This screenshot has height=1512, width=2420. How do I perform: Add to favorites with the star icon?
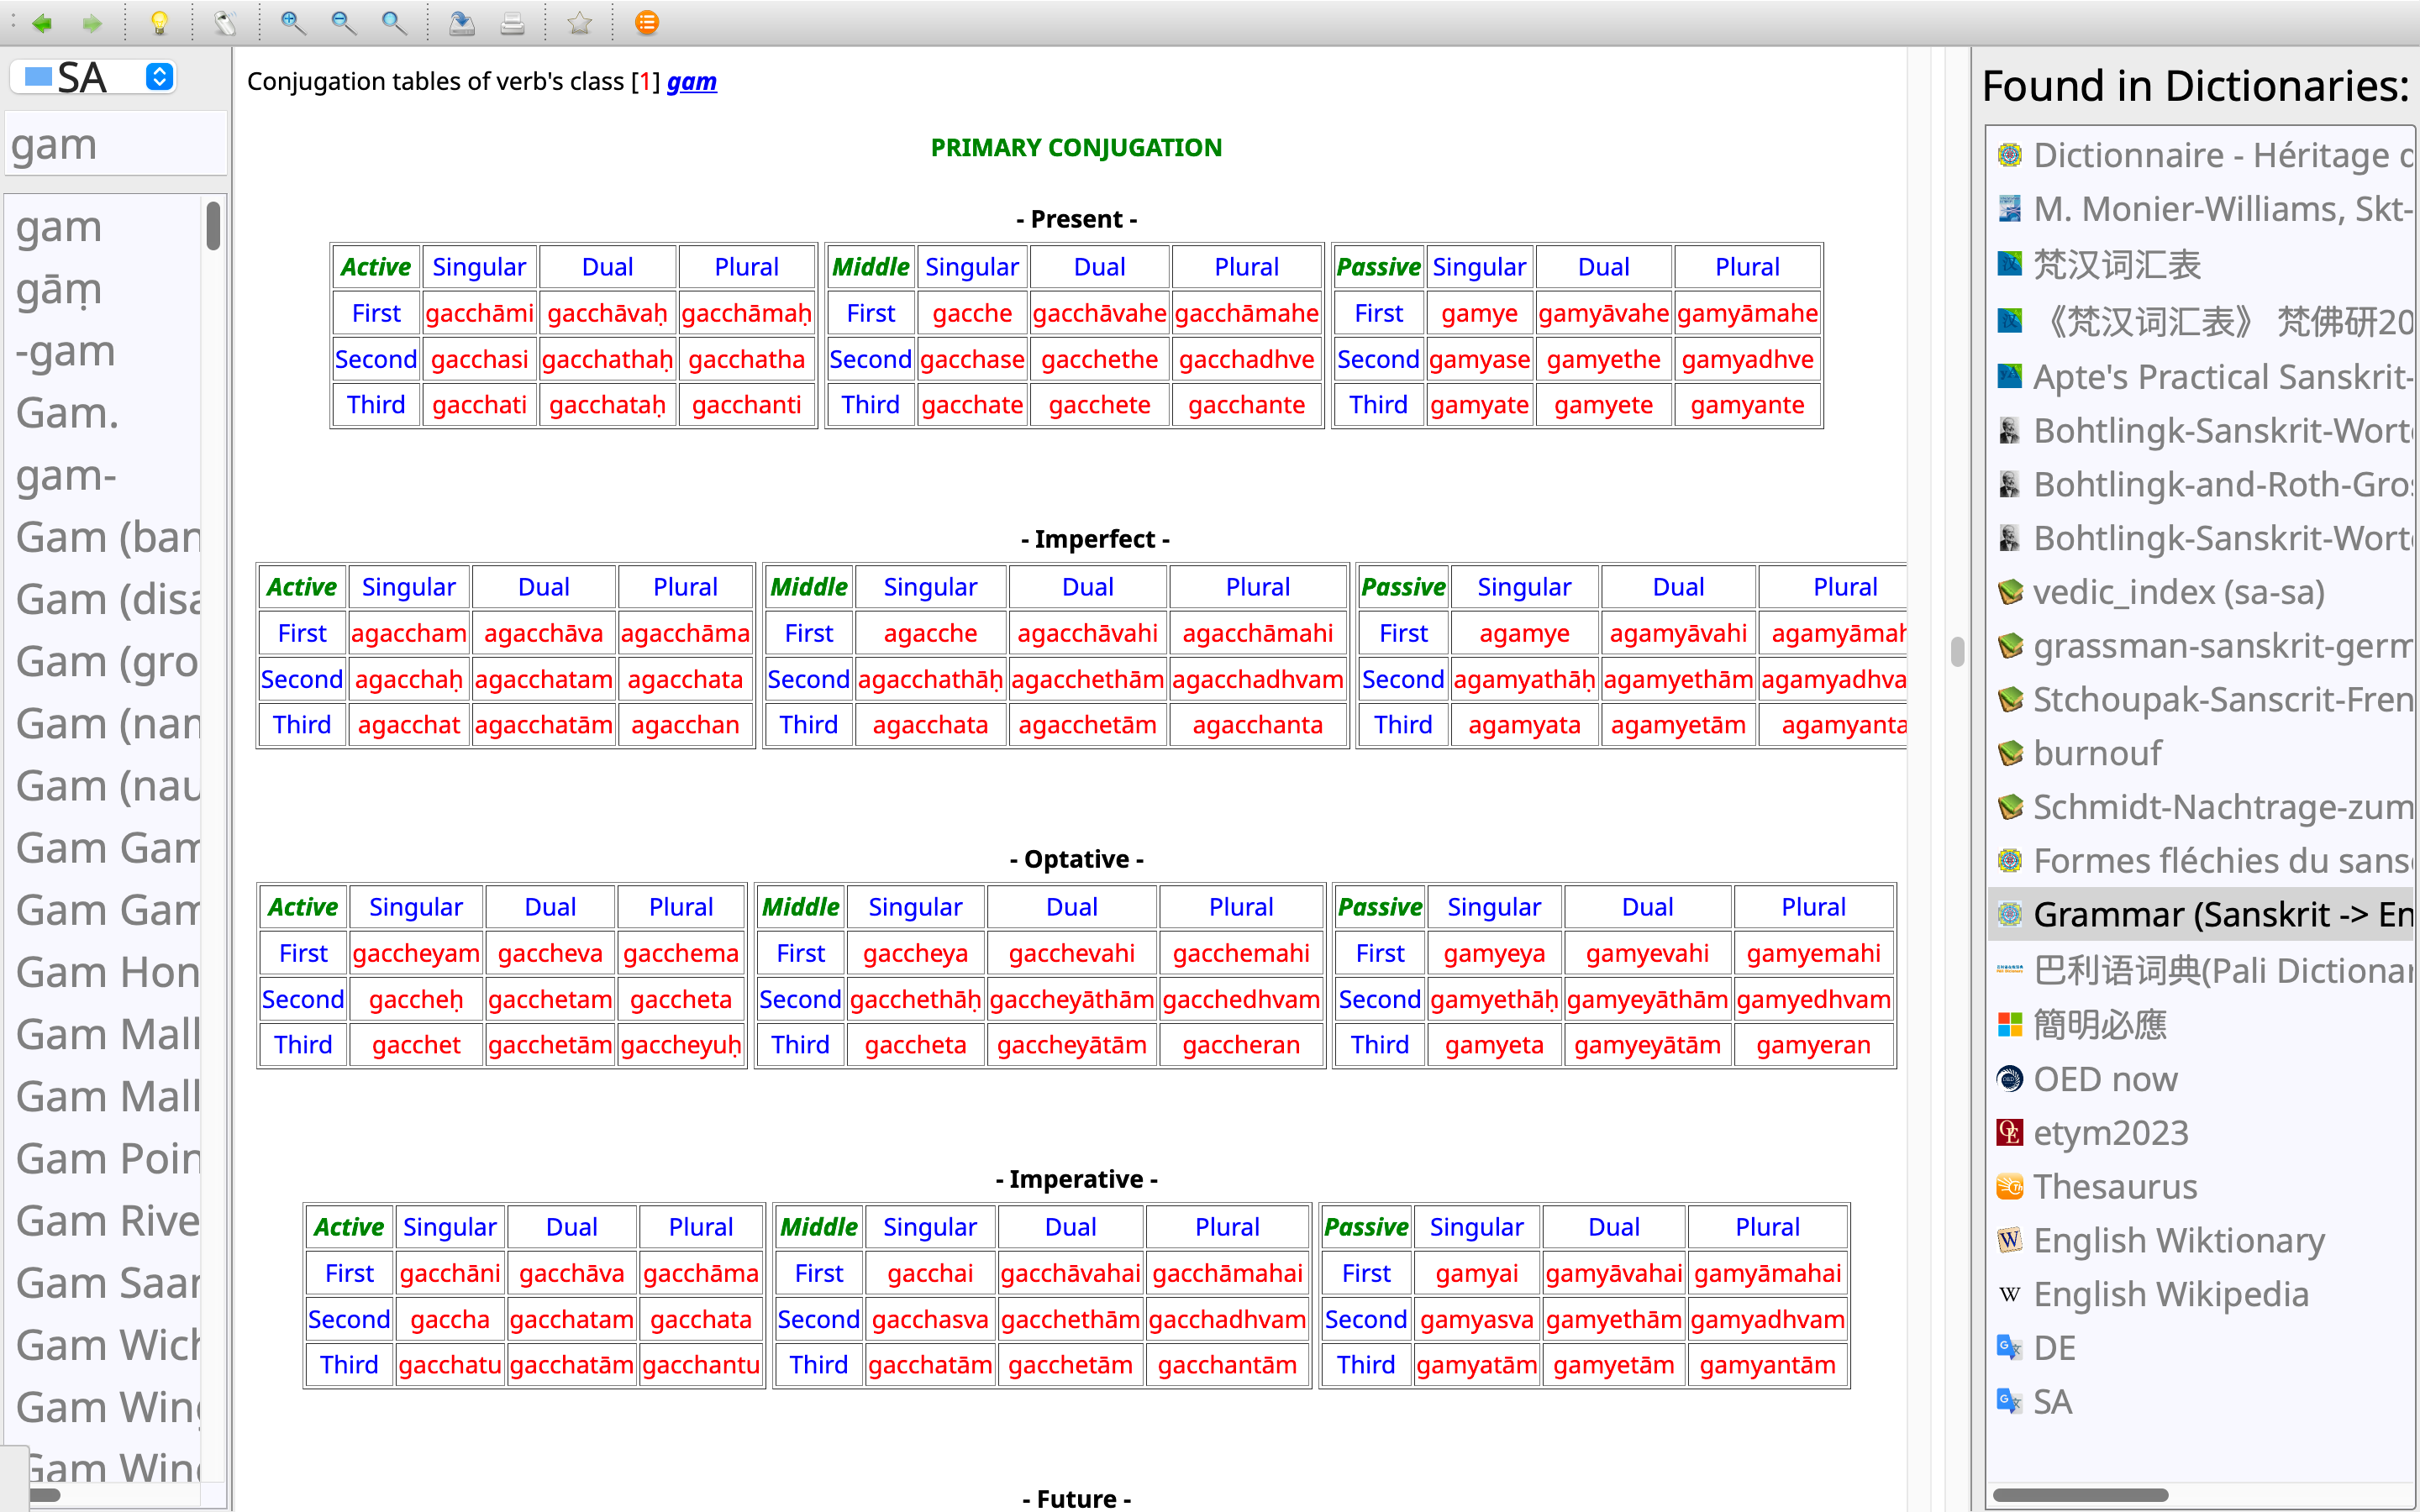point(579,22)
